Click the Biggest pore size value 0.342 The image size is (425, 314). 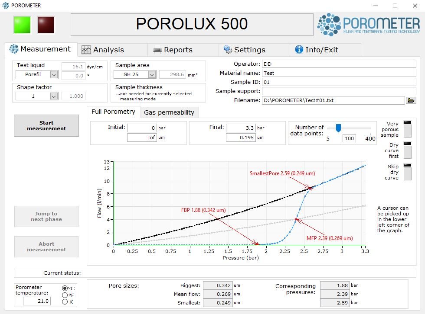click(x=218, y=285)
